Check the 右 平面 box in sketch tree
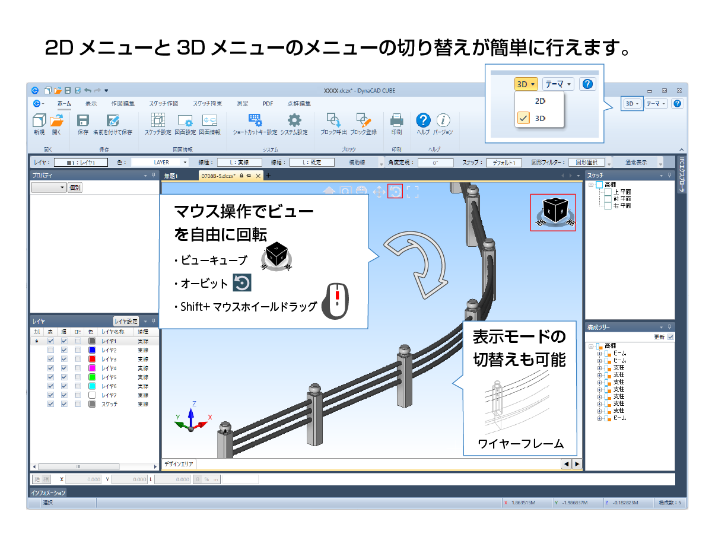This screenshot has height=534, width=712. click(608, 206)
